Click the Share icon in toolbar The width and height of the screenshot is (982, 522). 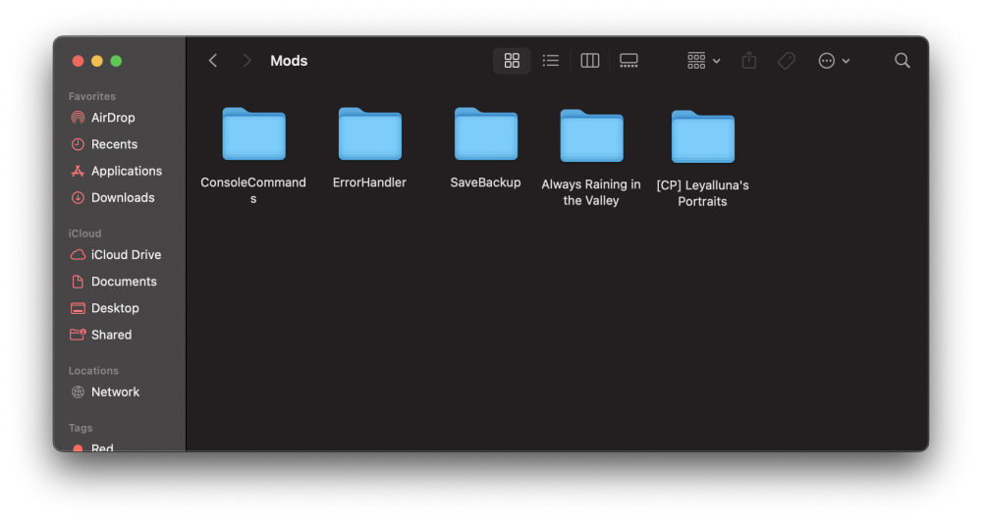click(749, 61)
